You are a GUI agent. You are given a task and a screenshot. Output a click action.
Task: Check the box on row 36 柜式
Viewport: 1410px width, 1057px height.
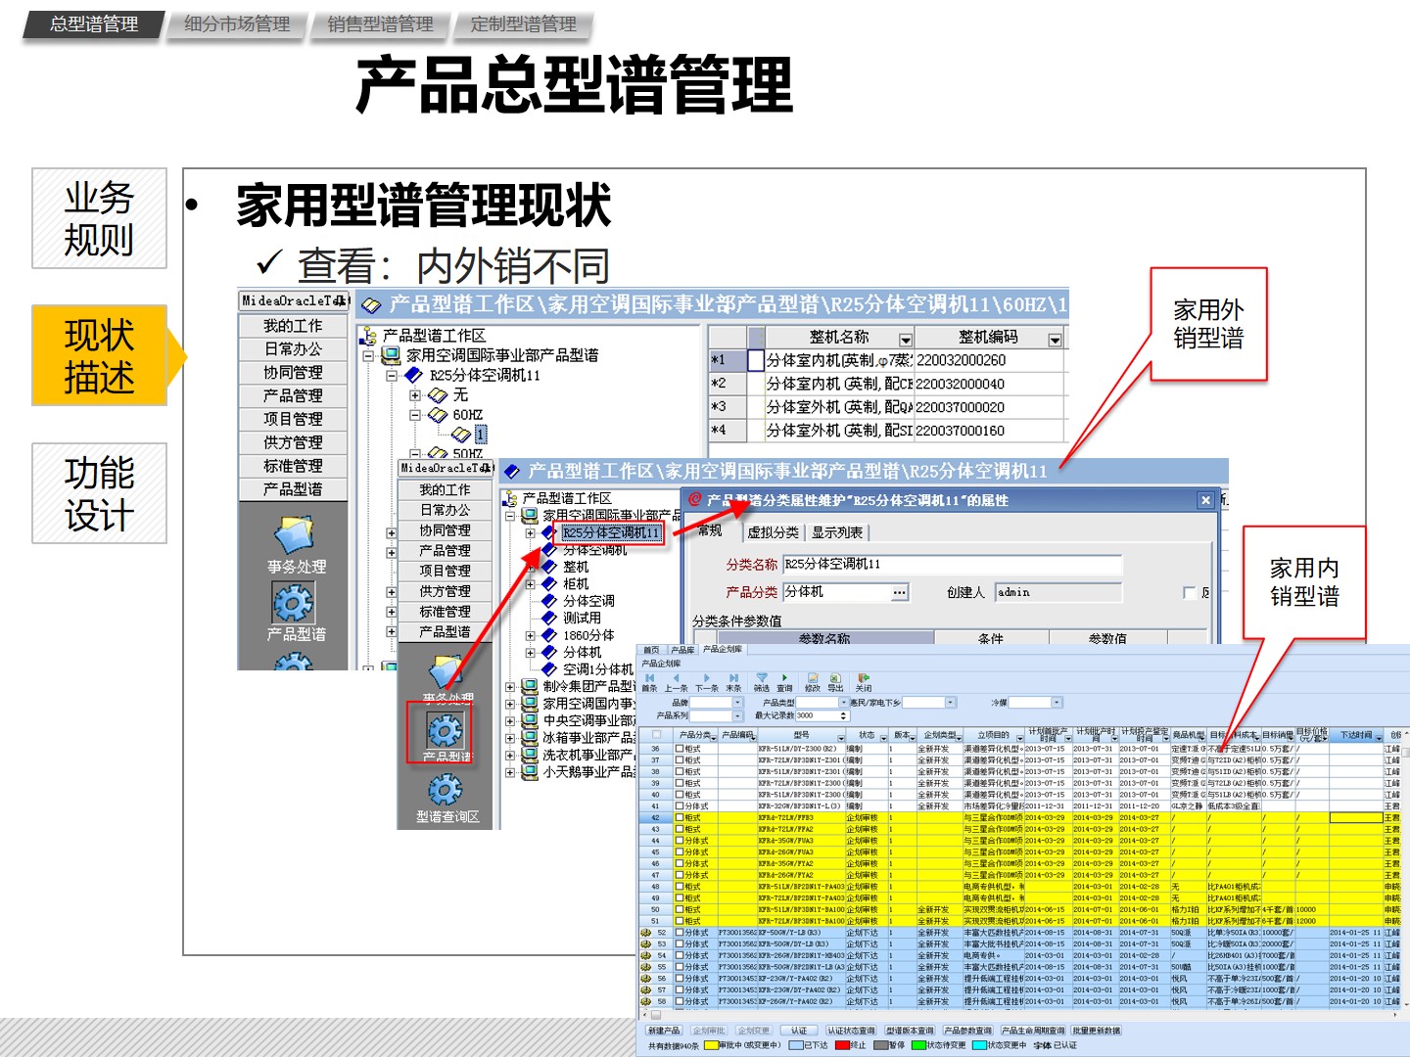[x=680, y=749]
